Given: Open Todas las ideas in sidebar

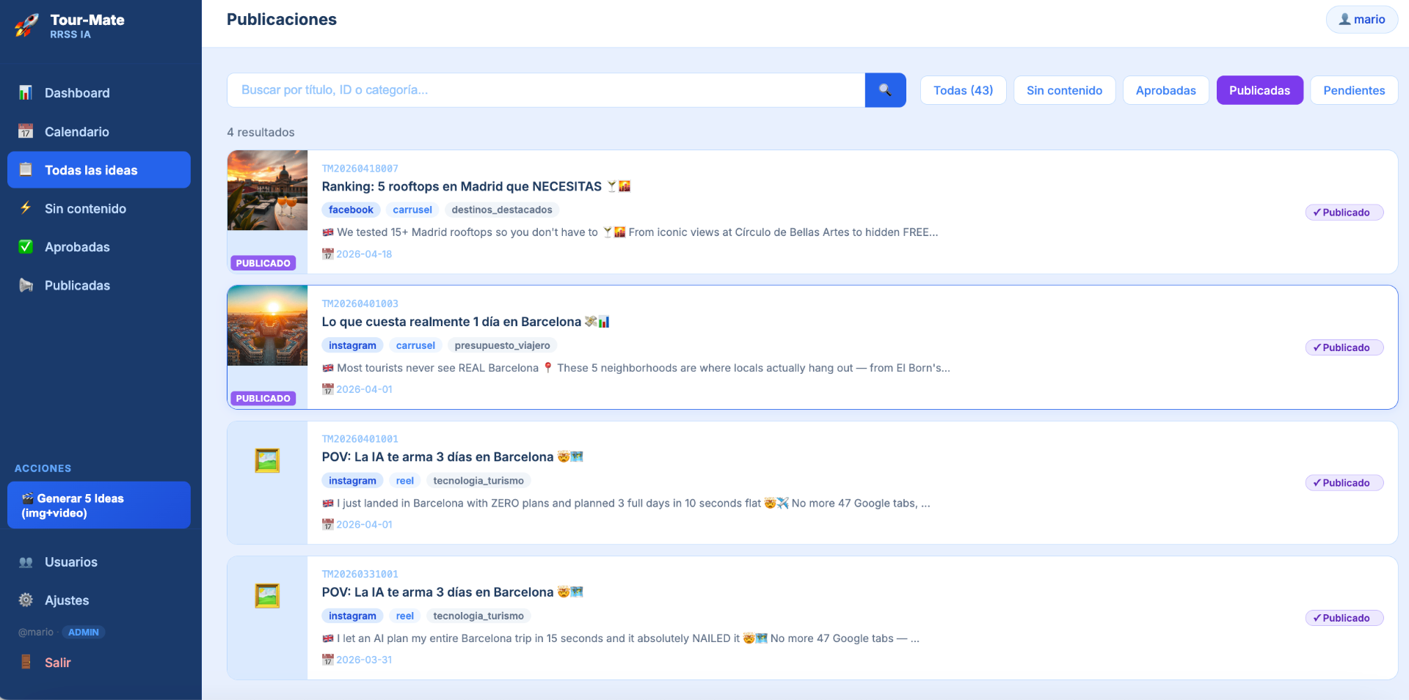Looking at the screenshot, I should pos(99,170).
